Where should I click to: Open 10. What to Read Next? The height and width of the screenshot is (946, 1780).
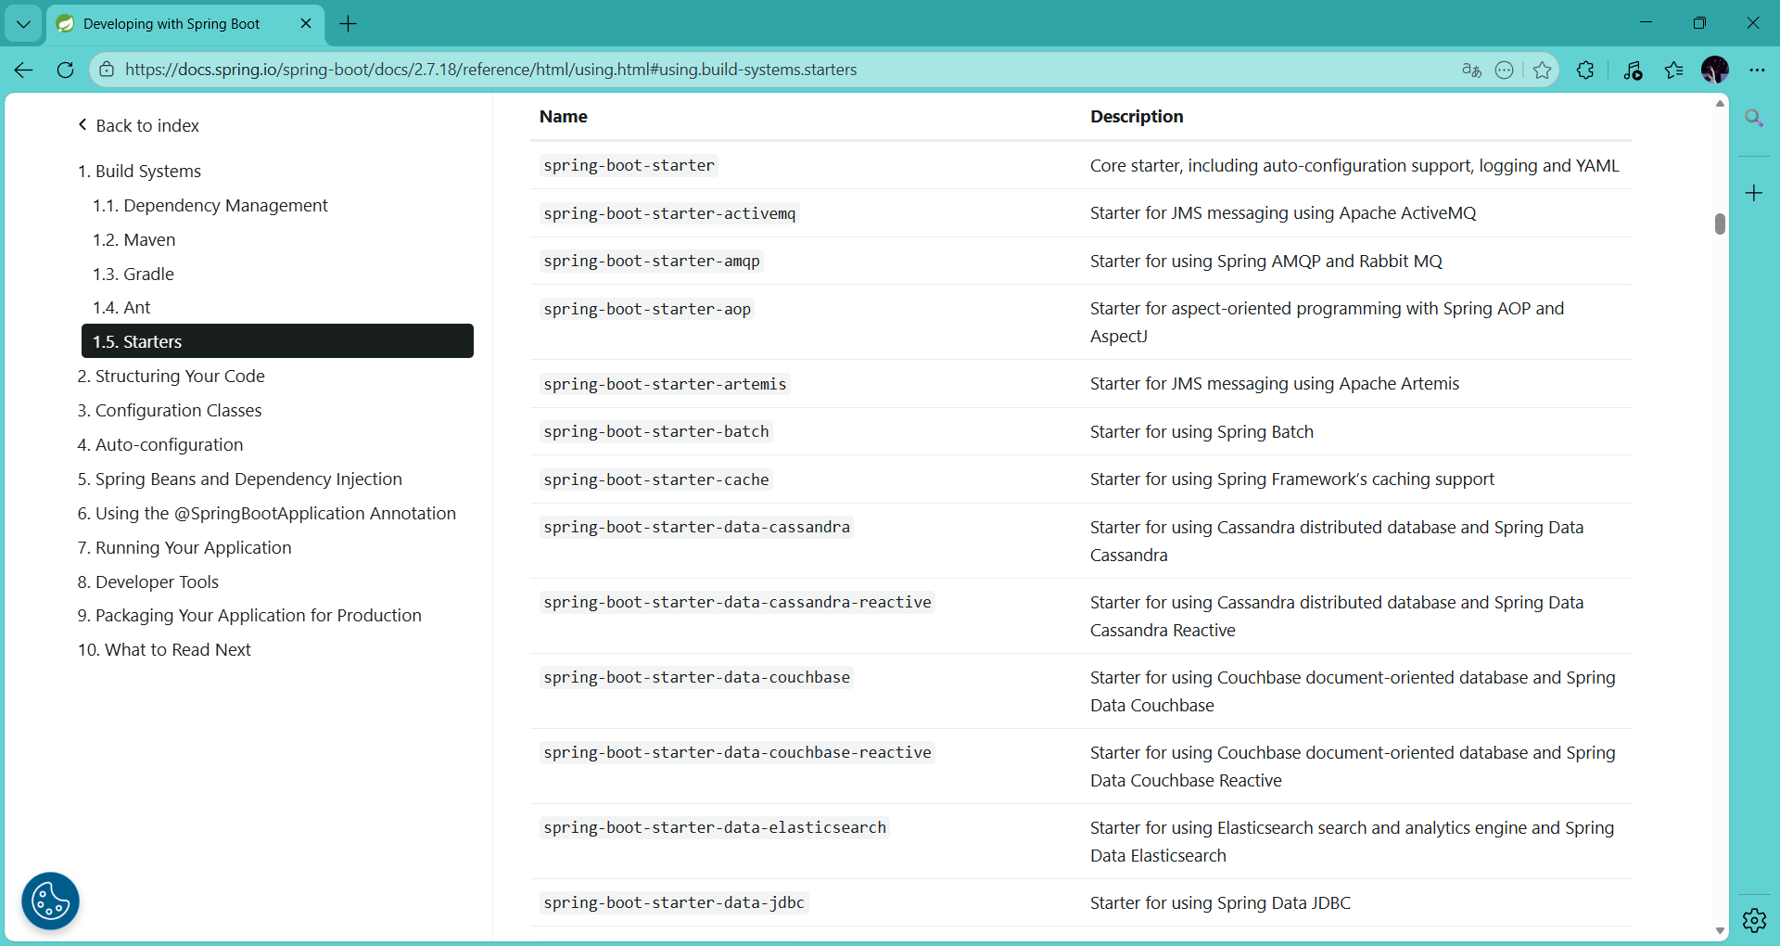[x=164, y=649]
